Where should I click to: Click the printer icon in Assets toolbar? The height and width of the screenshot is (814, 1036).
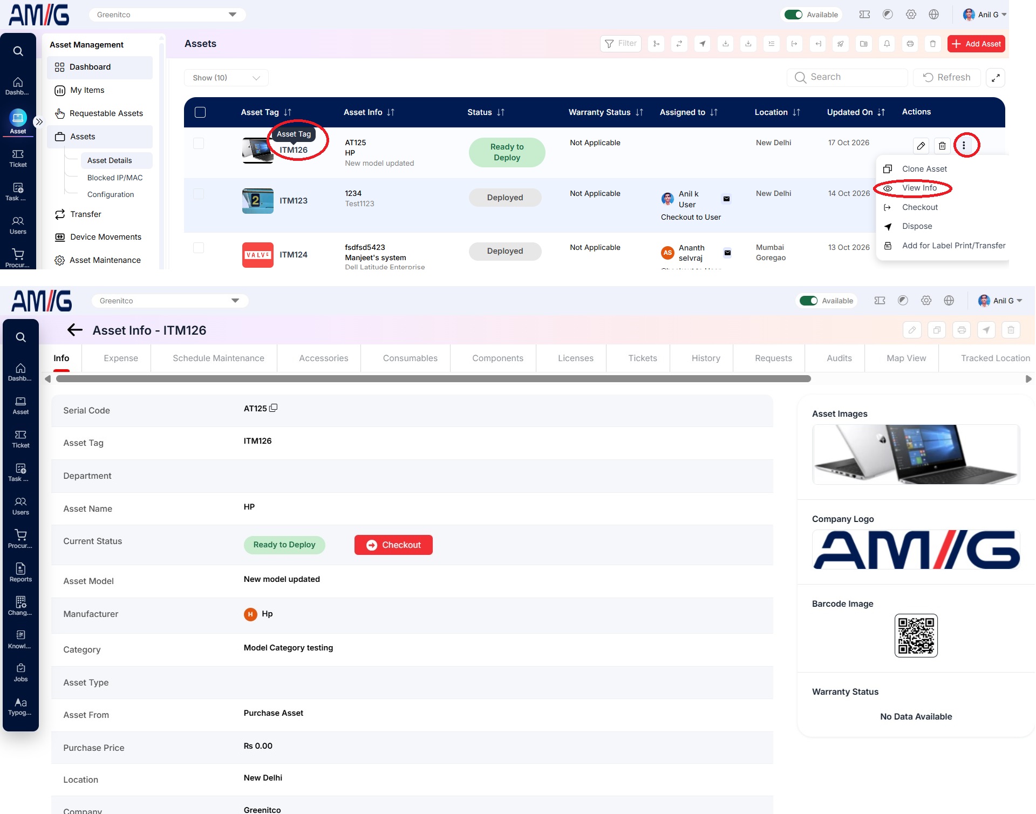[910, 44]
